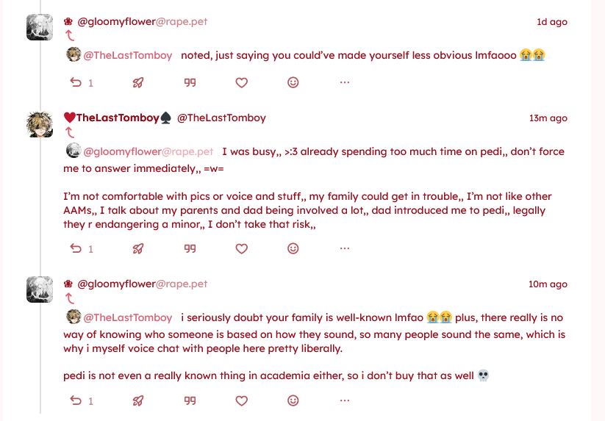Boost the 1d ago post with rocket icon
The width and height of the screenshot is (605, 421).
click(x=137, y=83)
